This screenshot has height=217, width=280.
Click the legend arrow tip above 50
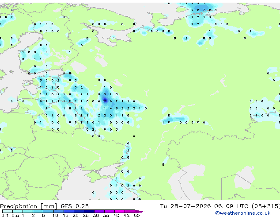[x=140, y=212]
